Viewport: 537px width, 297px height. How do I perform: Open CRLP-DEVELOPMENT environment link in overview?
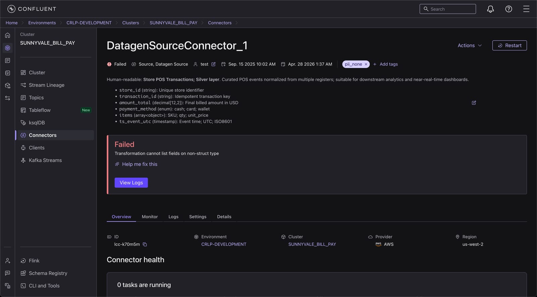224,244
